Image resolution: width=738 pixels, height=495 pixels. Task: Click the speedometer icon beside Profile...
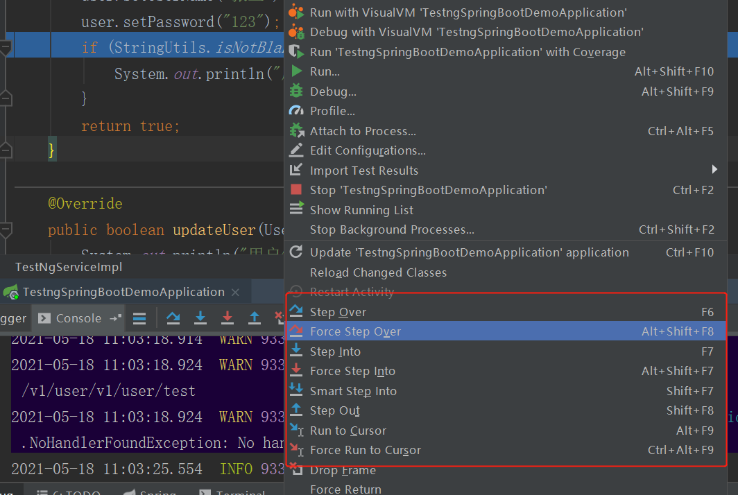click(297, 110)
